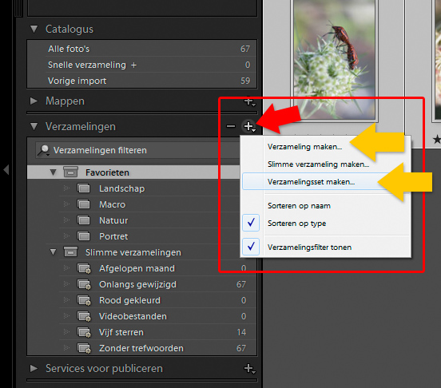Screen dimensions: 441x388
Task: Select the Macro collection
Action: [112, 204]
